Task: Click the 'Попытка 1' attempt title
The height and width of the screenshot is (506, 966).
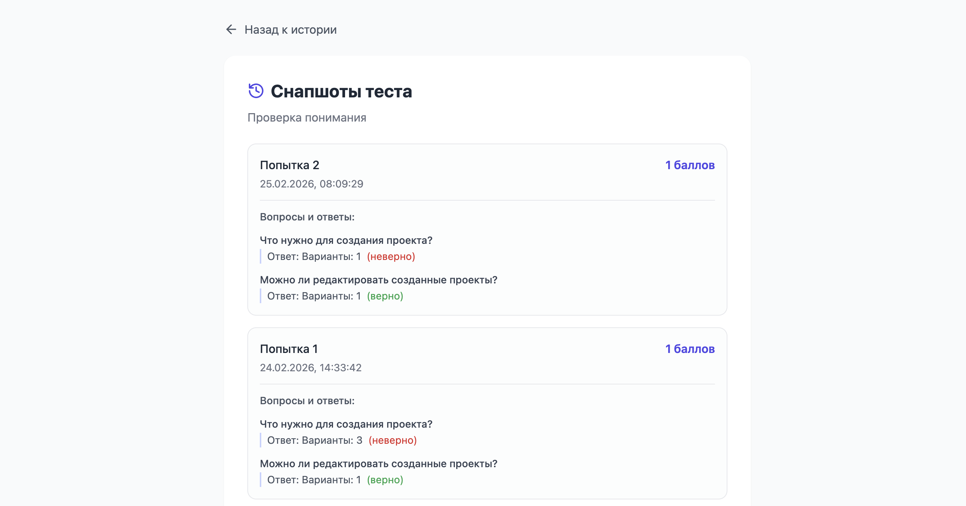Action: [289, 349]
